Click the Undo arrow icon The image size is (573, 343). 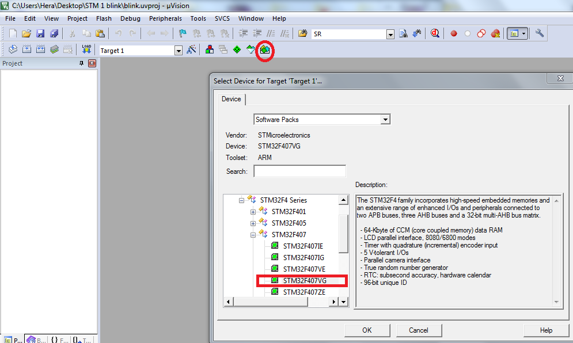(119, 33)
